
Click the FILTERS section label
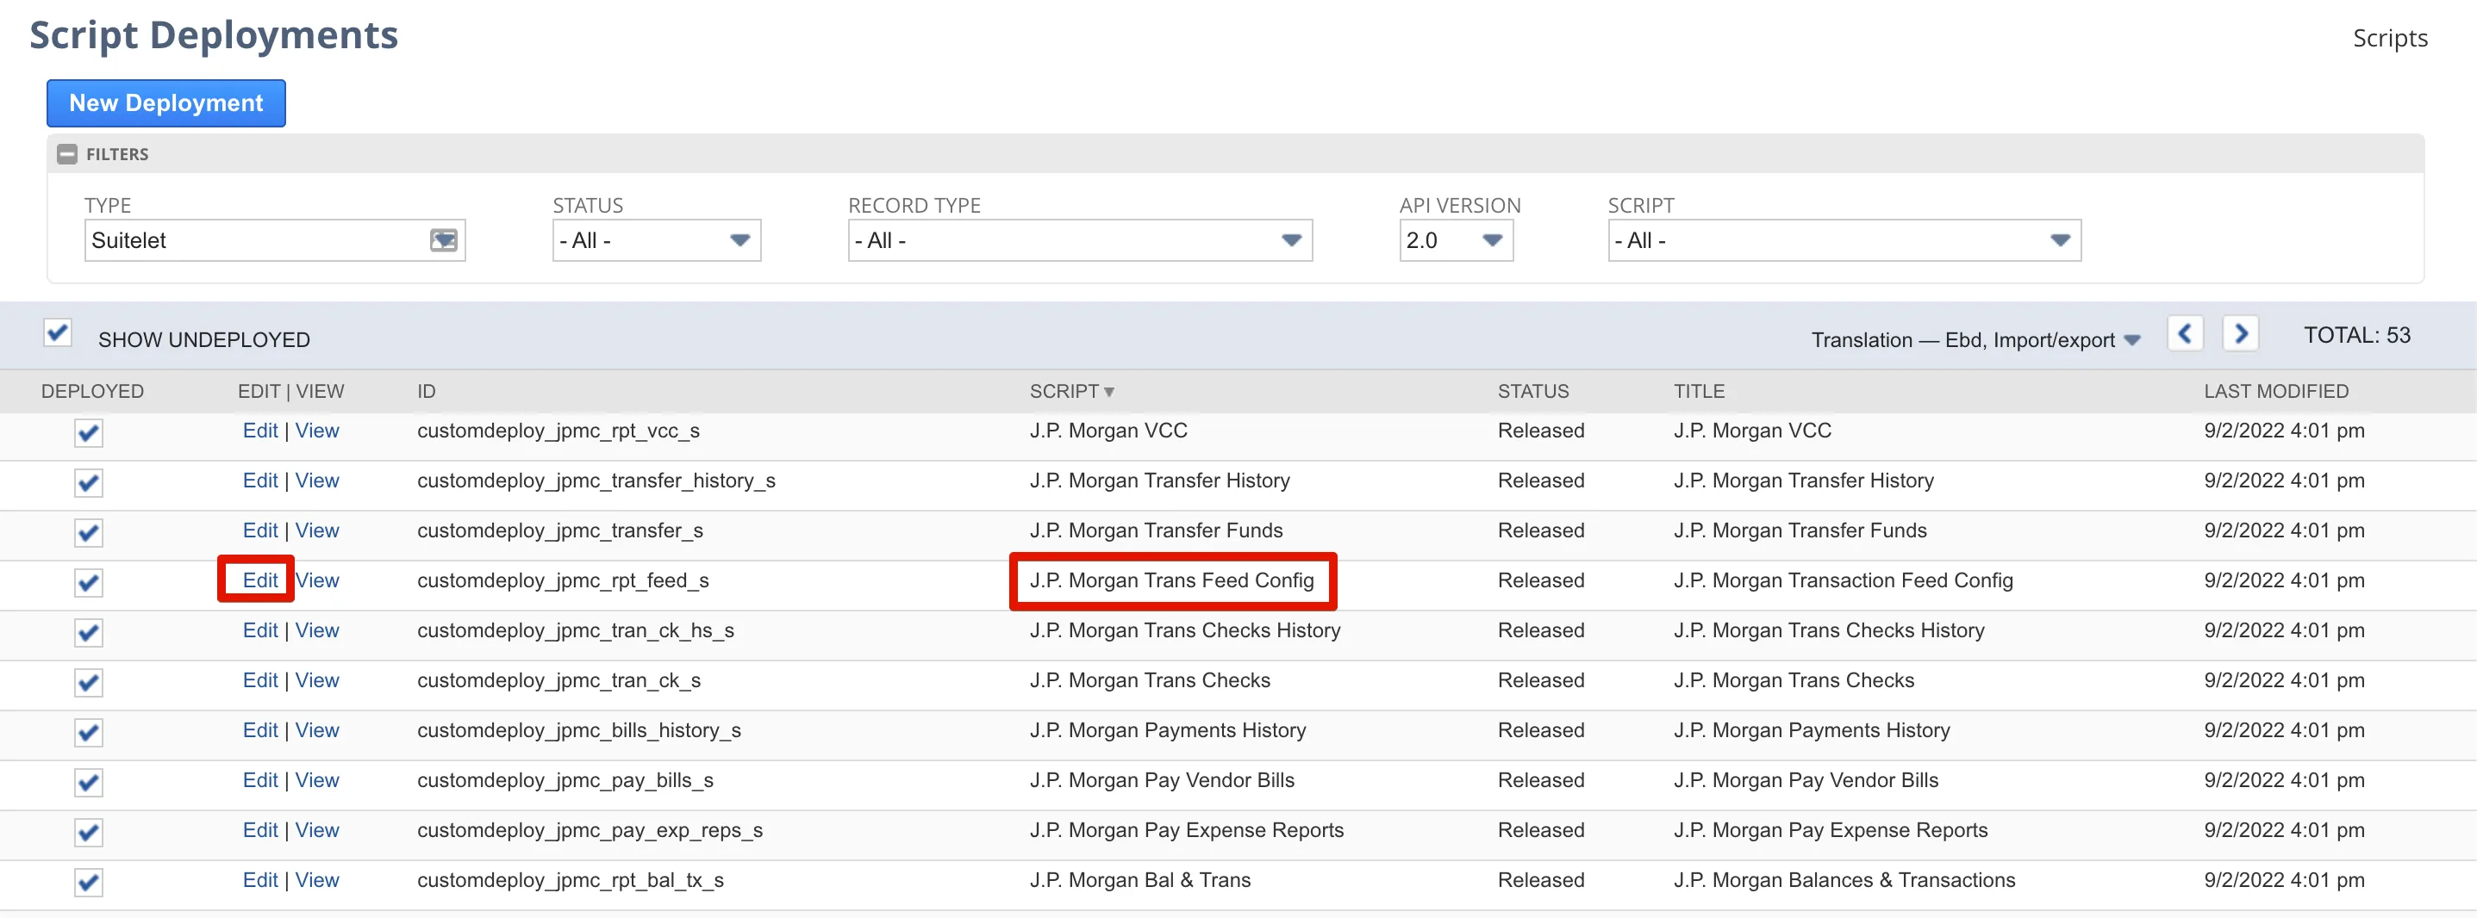[x=117, y=154]
